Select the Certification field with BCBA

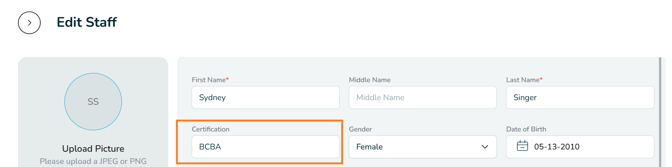(266, 147)
